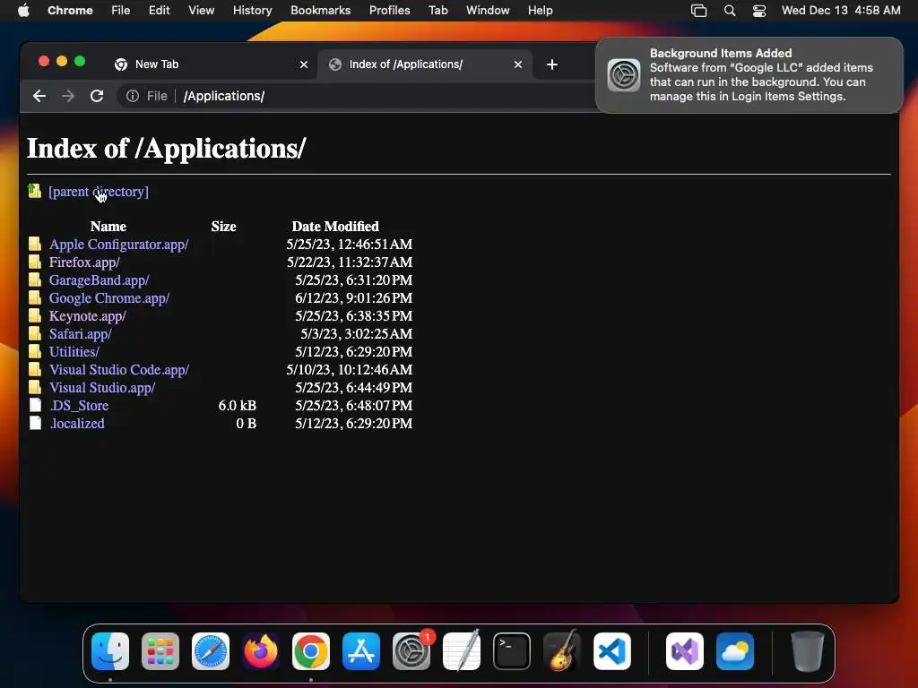
Task: Open the Apple menu
Action: click(23, 11)
